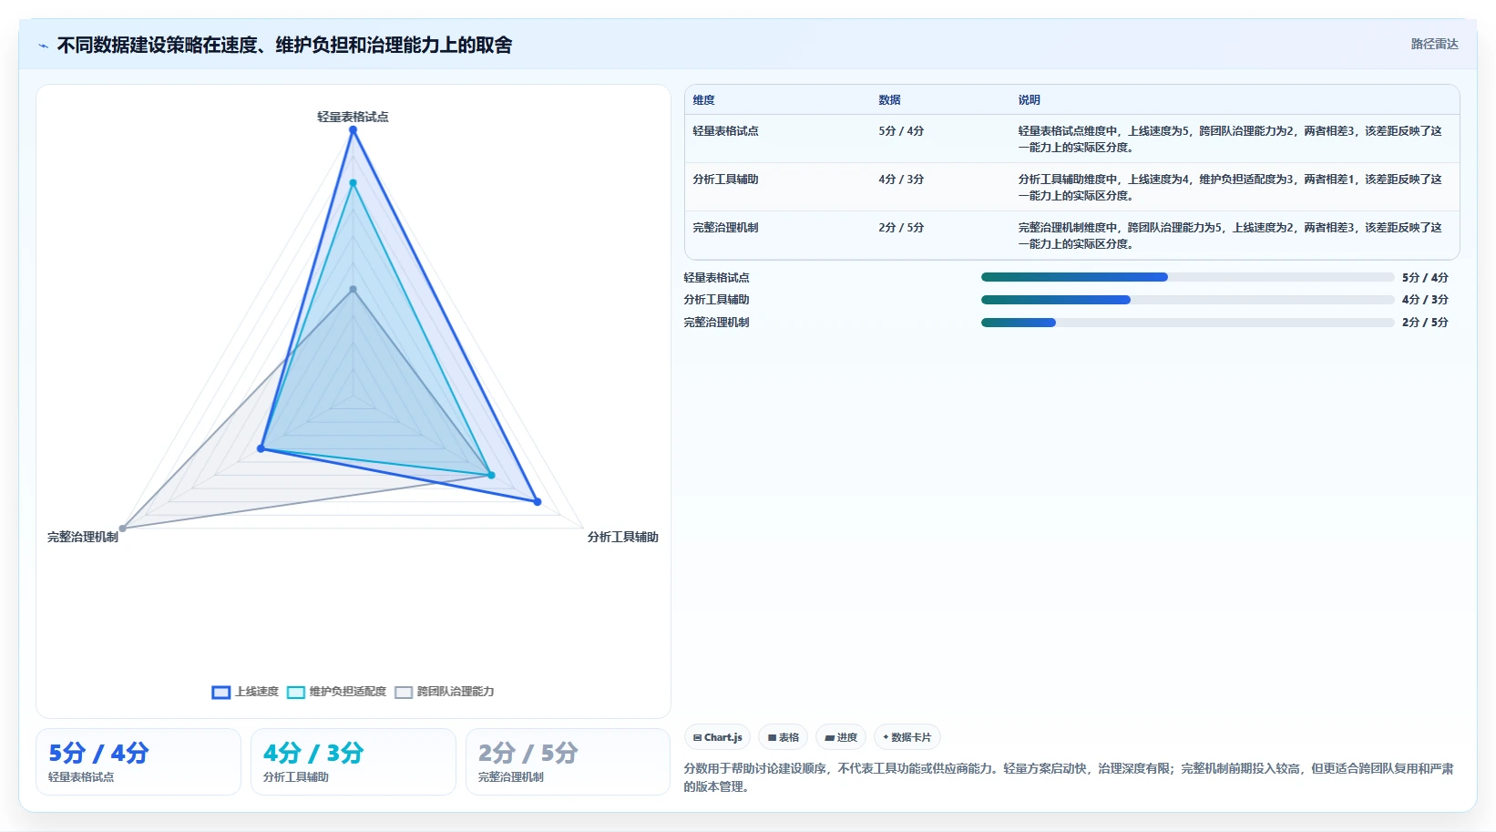Click the title icon beside the heading
The width and height of the screenshot is (1496, 832).
point(43,46)
